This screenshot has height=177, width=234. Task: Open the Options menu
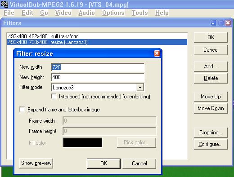[113, 13]
